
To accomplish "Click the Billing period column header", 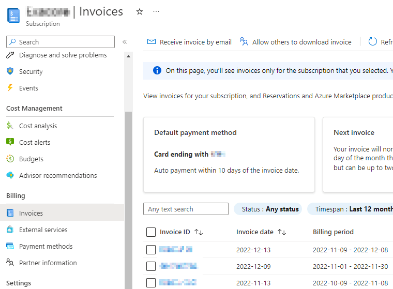I will 333,232.
